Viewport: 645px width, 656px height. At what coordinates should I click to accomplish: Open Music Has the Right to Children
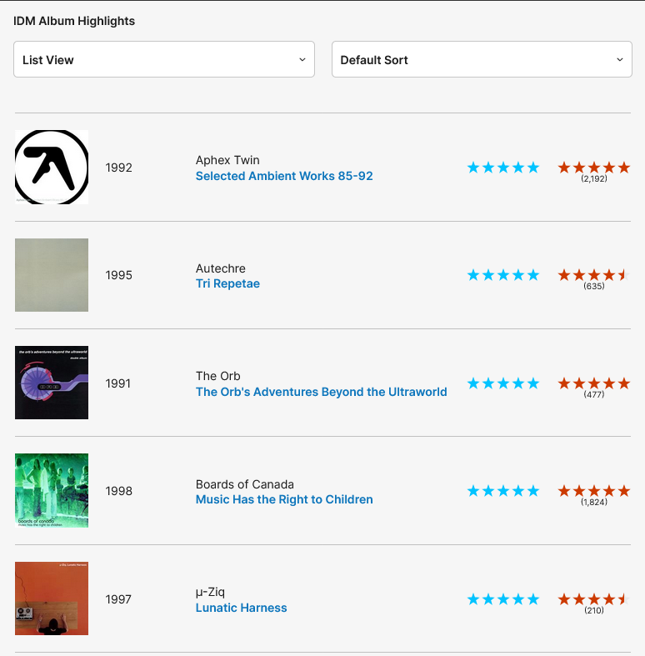[x=284, y=499]
